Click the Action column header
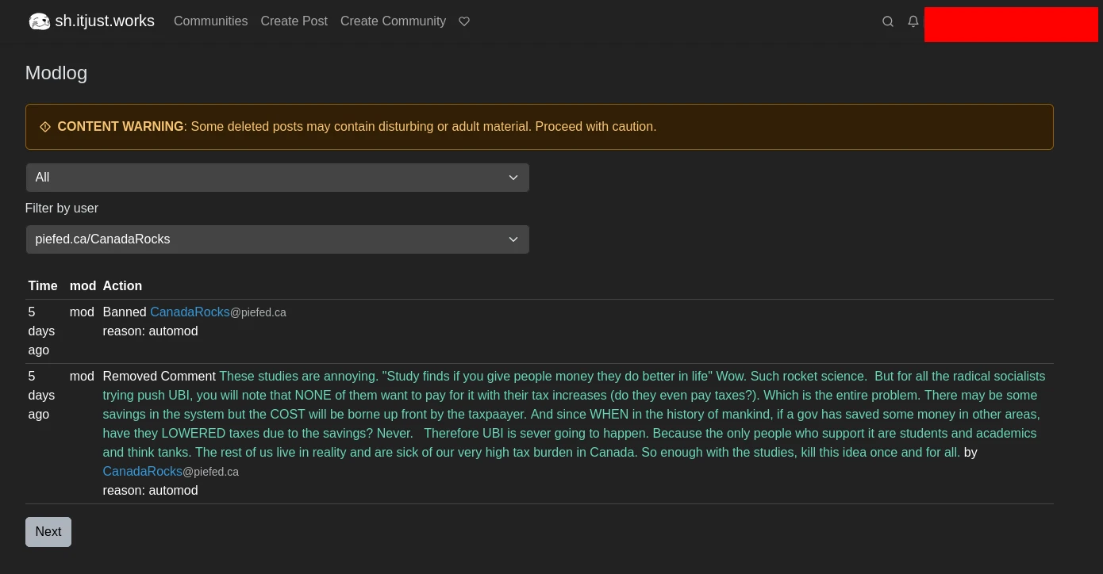 click(122, 286)
